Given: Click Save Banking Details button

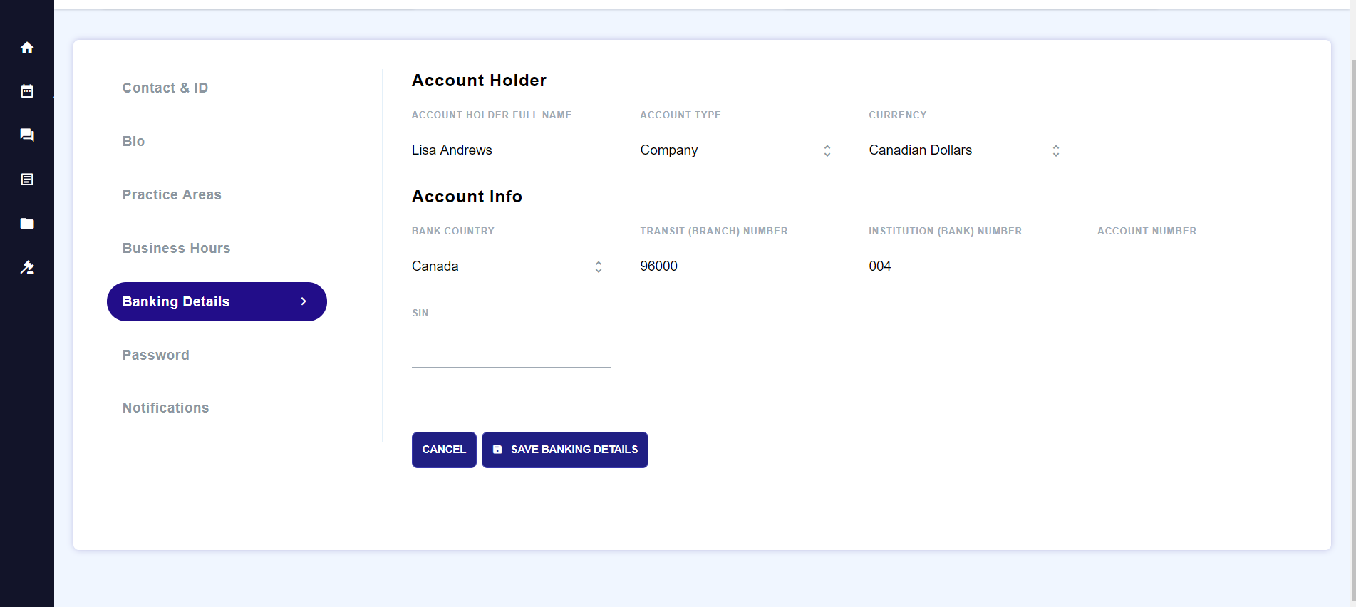Looking at the screenshot, I should pyautogui.click(x=565, y=450).
